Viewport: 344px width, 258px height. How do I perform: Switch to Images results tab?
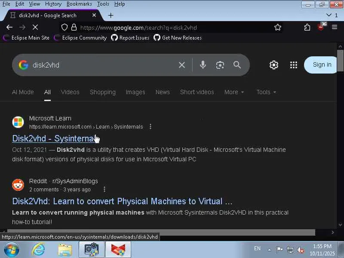point(135,92)
